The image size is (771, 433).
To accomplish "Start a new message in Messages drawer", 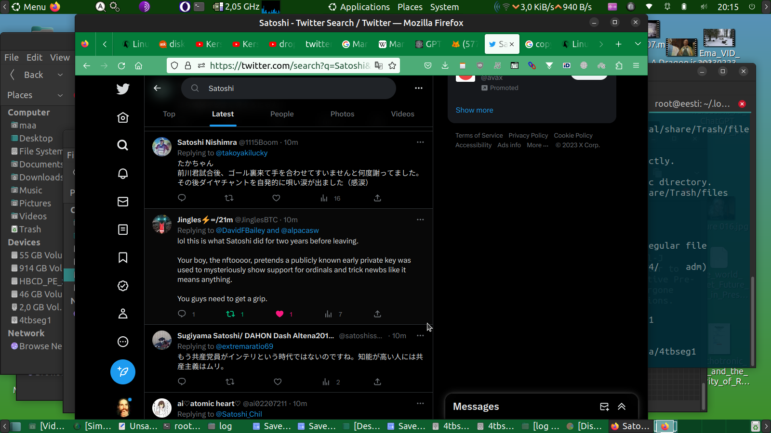I will click(x=604, y=407).
